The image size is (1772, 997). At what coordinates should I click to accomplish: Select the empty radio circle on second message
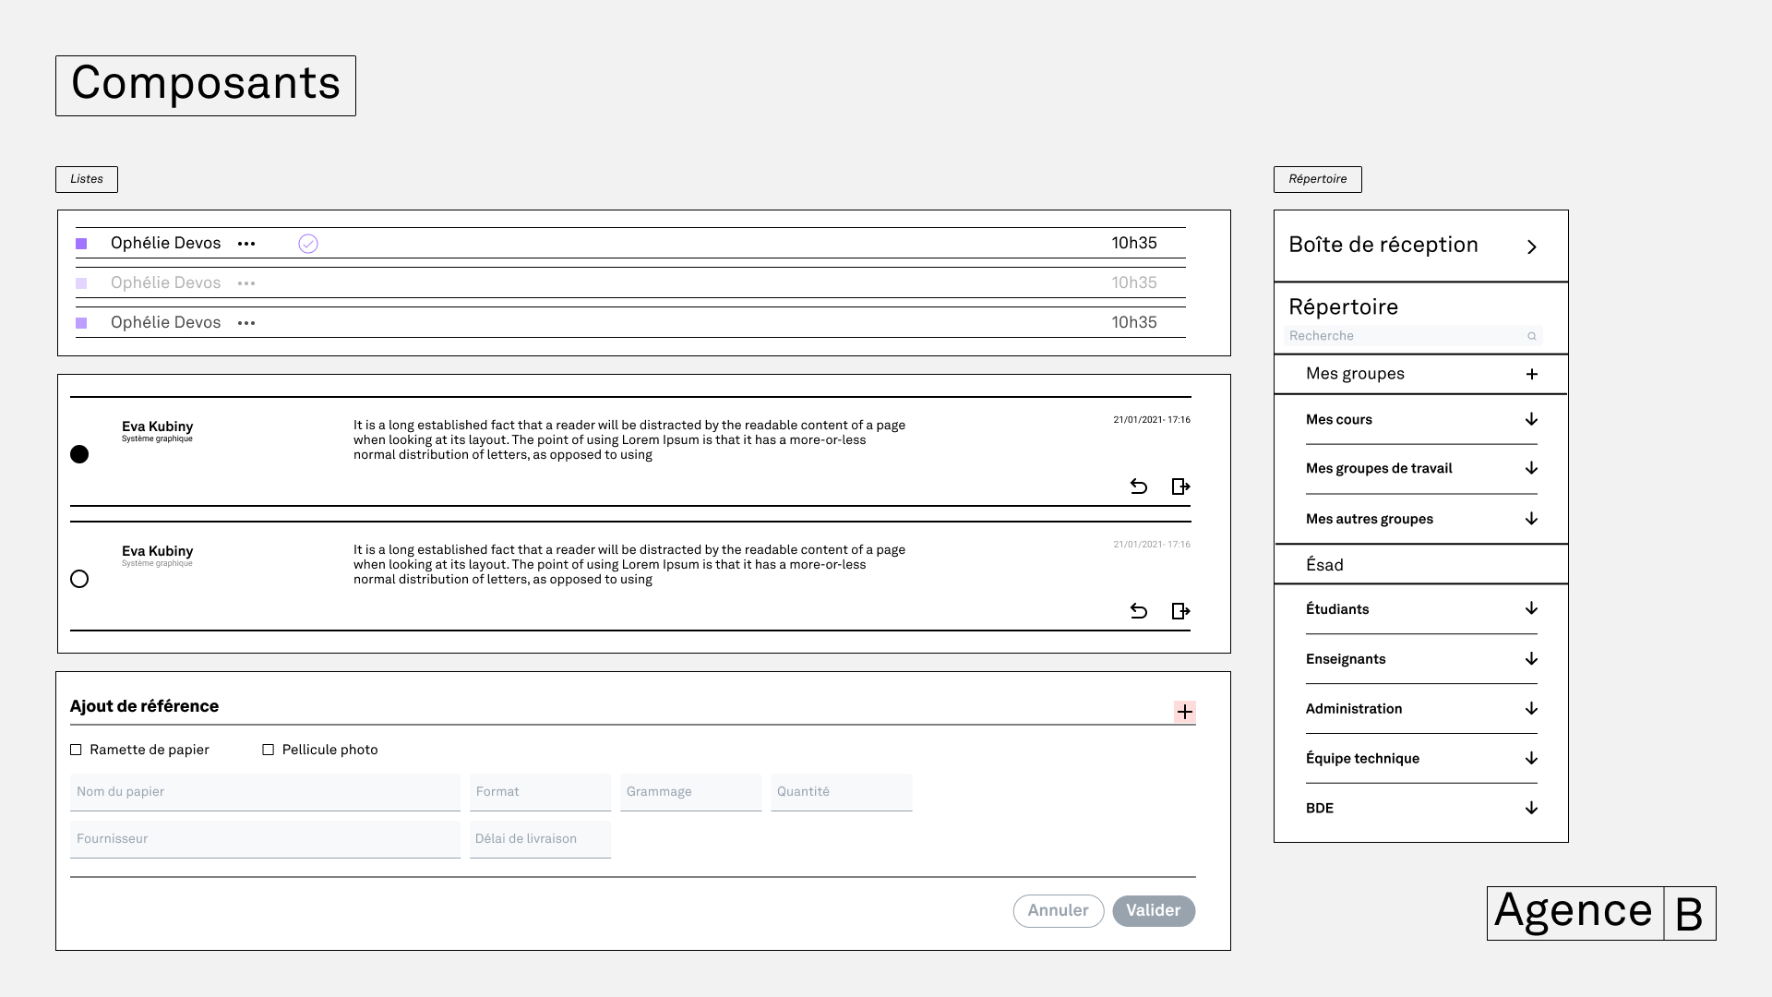pos(79,579)
